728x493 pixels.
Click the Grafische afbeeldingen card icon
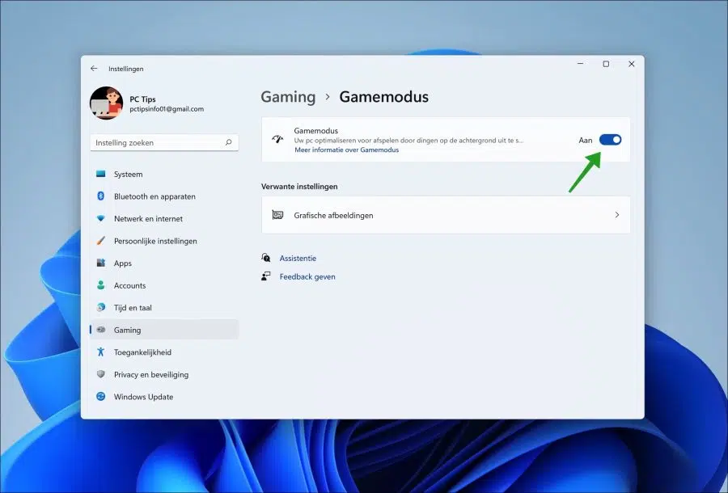(x=277, y=215)
